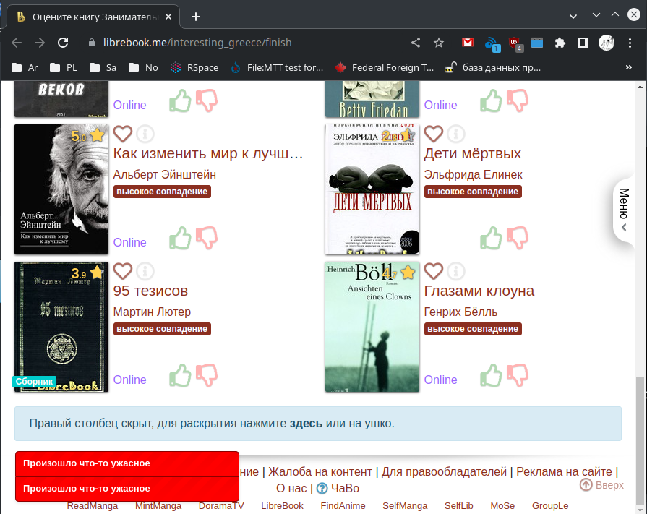Open the Sa bookmarks folder

(103, 67)
